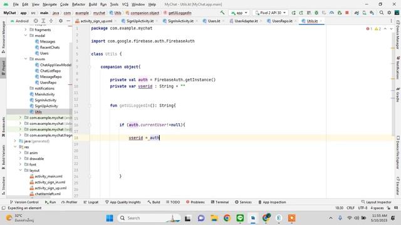Viewport: 401px width, 225px height.
Task: Open the Android project view dropdown
Action: tap(19, 21)
